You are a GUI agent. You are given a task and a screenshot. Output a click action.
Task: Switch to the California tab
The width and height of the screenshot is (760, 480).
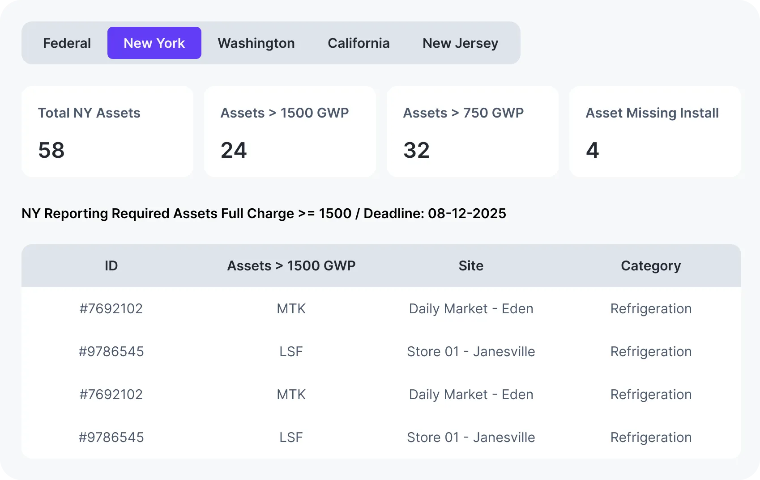click(359, 43)
